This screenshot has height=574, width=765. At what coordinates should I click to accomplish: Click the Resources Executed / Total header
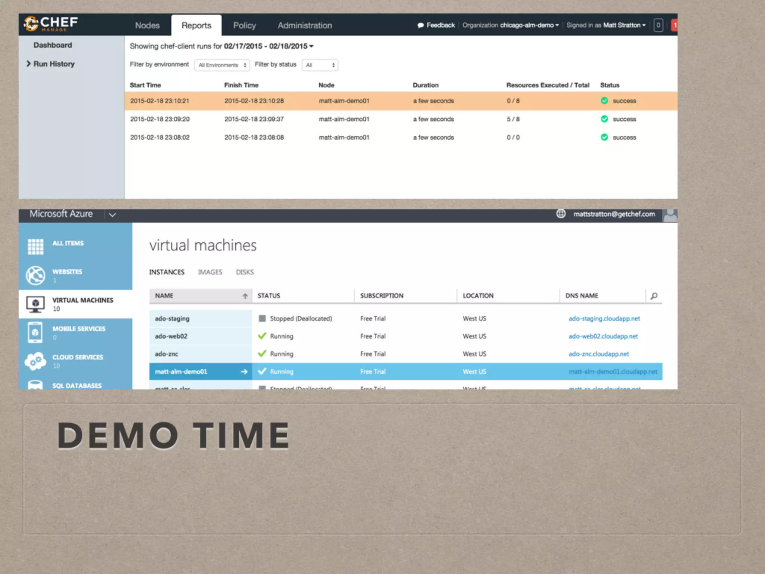(548, 85)
